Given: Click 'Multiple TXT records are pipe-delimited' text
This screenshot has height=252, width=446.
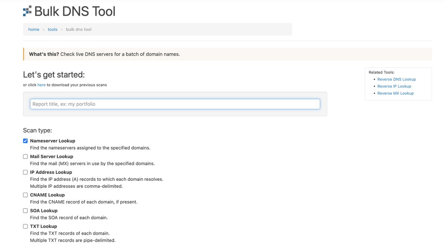Looking at the screenshot, I should (73, 240).
